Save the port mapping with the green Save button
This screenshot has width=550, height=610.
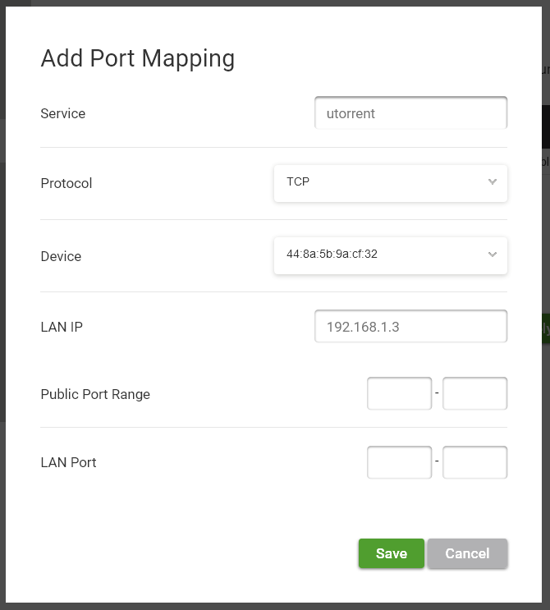point(392,553)
